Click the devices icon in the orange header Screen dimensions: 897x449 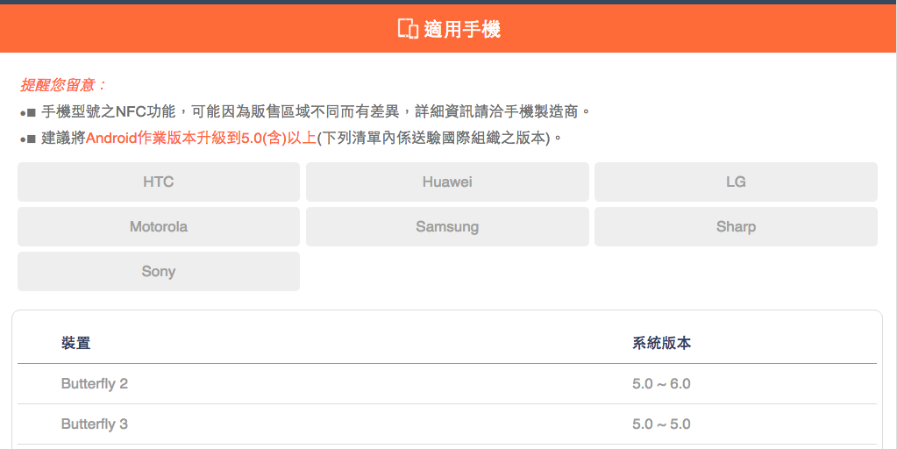(x=408, y=29)
